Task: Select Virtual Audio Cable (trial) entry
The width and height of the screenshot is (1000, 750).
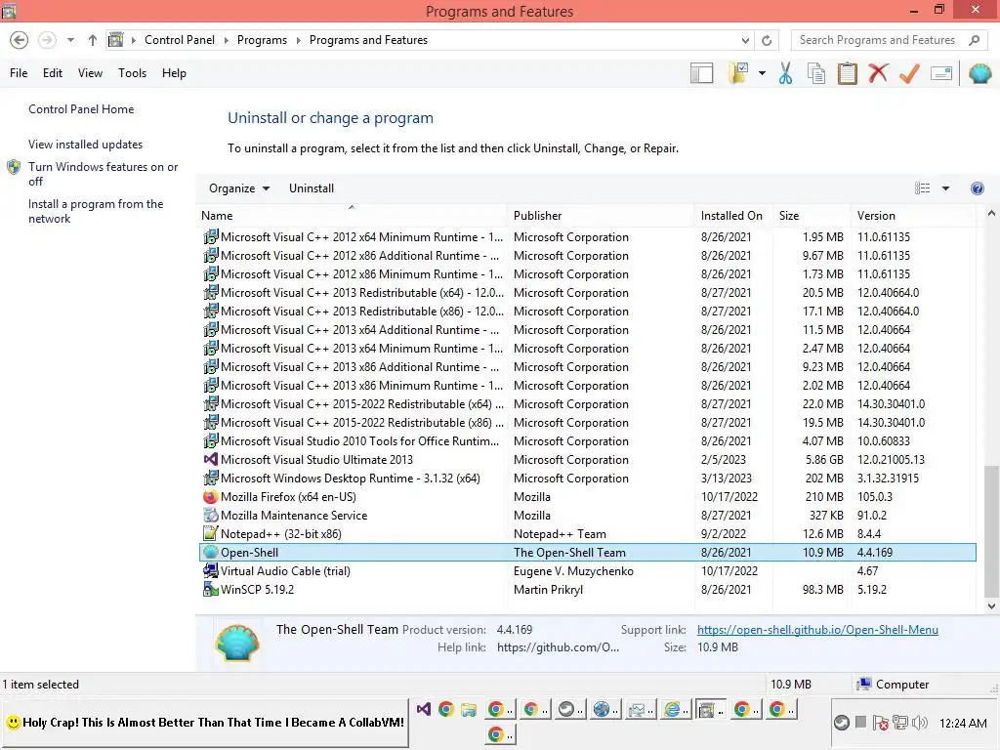Action: [587, 570]
